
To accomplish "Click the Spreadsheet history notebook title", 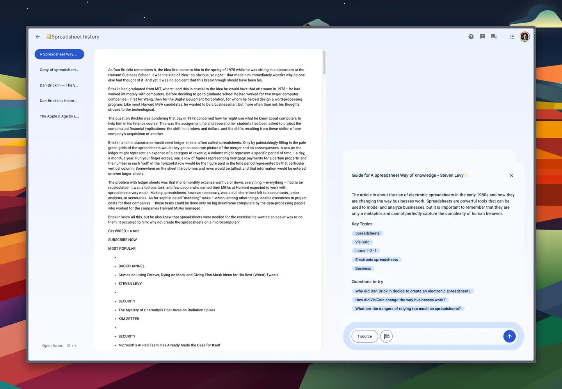I will 75,37.
